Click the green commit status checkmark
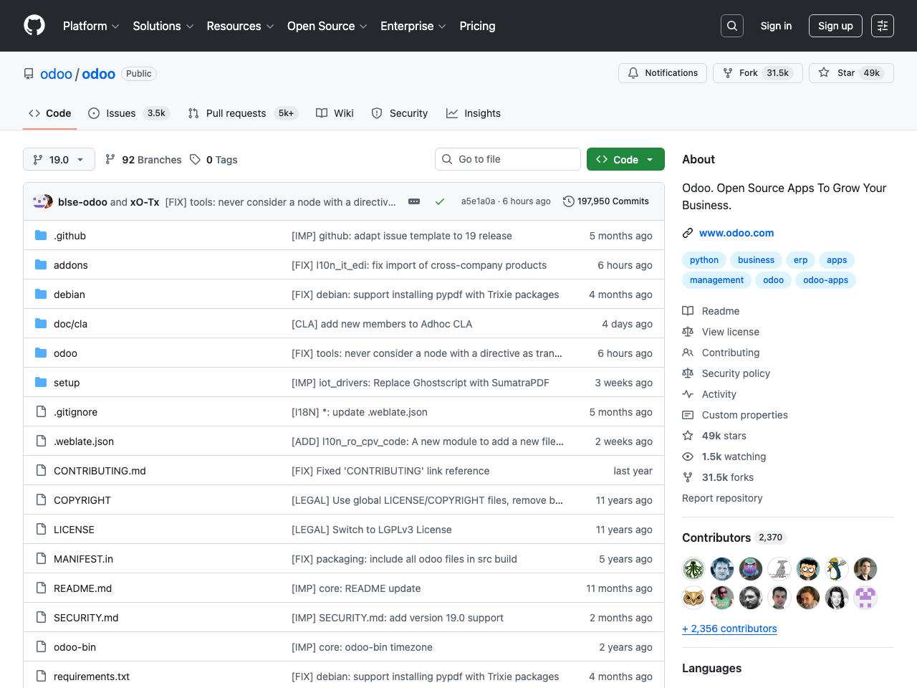The height and width of the screenshot is (688, 917). point(440,201)
